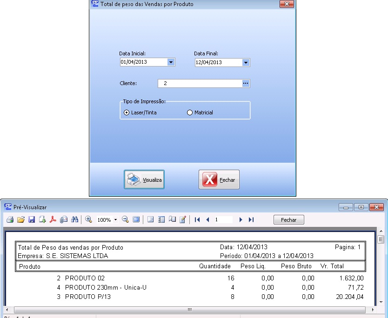Click the Cliente input field
The image size is (388, 318).
point(200,83)
